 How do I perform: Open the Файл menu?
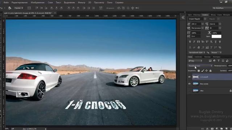6,3
